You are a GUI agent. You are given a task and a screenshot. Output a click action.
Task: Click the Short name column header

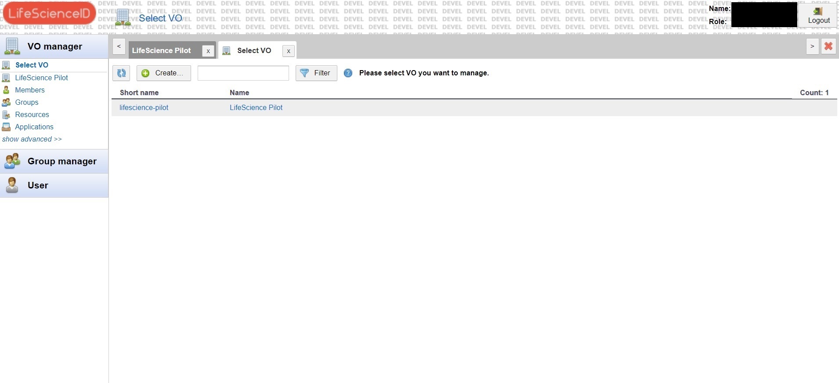point(139,92)
